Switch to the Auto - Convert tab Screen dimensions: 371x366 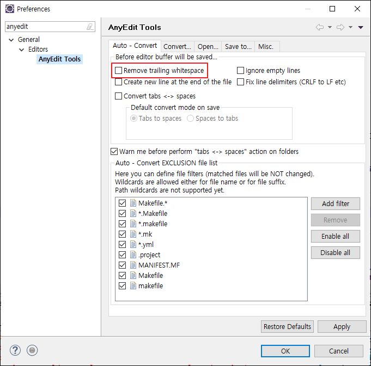tap(135, 45)
